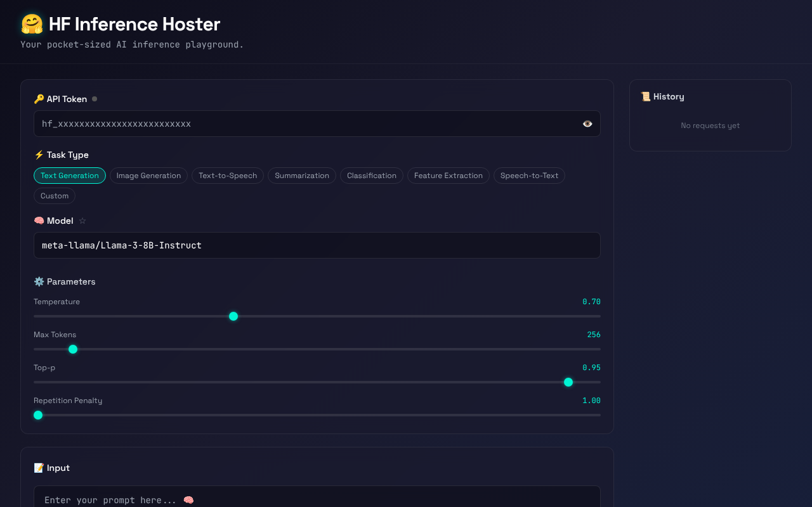
Task: Select the Custom task type
Action: [55, 196]
